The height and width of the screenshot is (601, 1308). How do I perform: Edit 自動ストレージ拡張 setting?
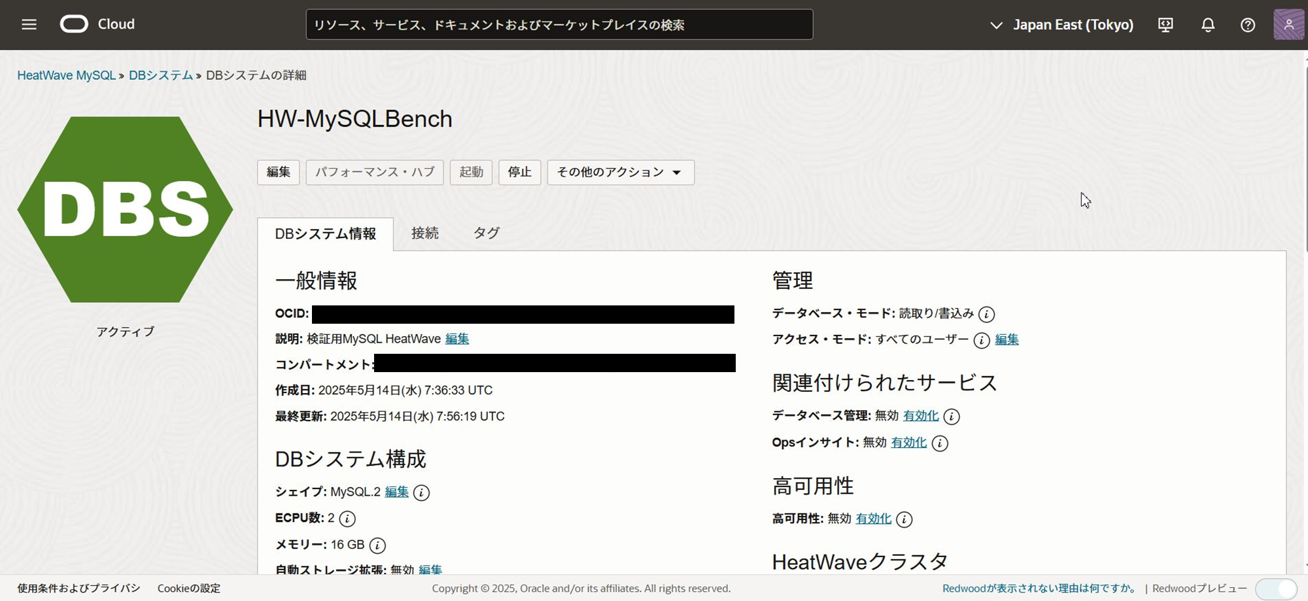[430, 569]
